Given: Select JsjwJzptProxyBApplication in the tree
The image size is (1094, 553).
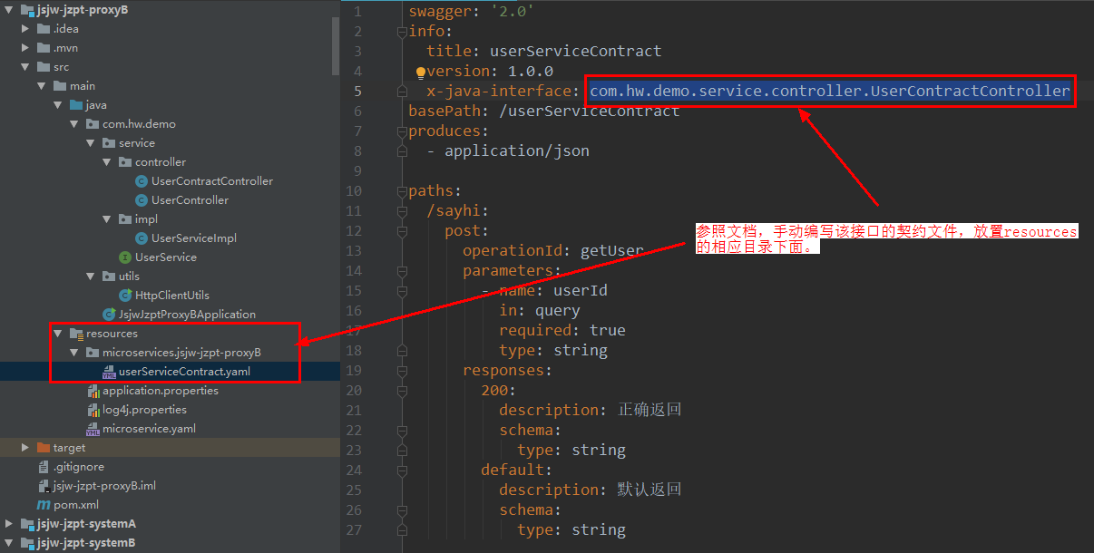Looking at the screenshot, I should (187, 314).
